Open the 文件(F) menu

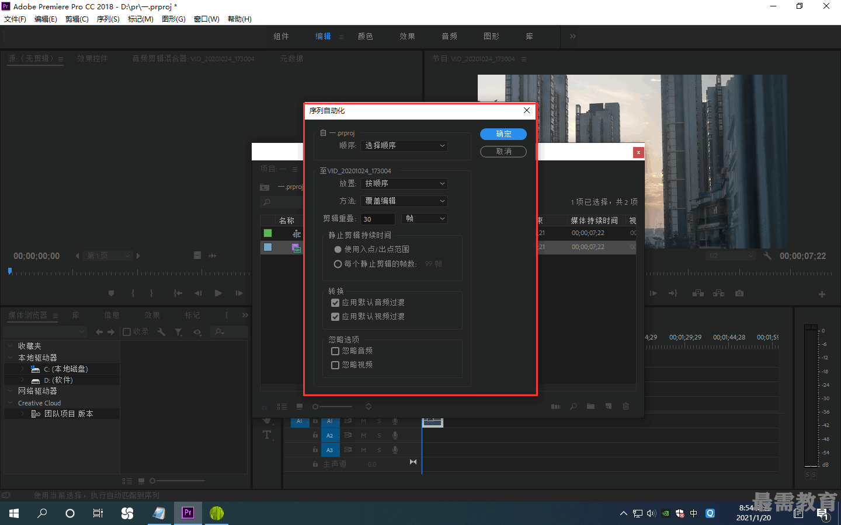pyautogui.click(x=15, y=19)
